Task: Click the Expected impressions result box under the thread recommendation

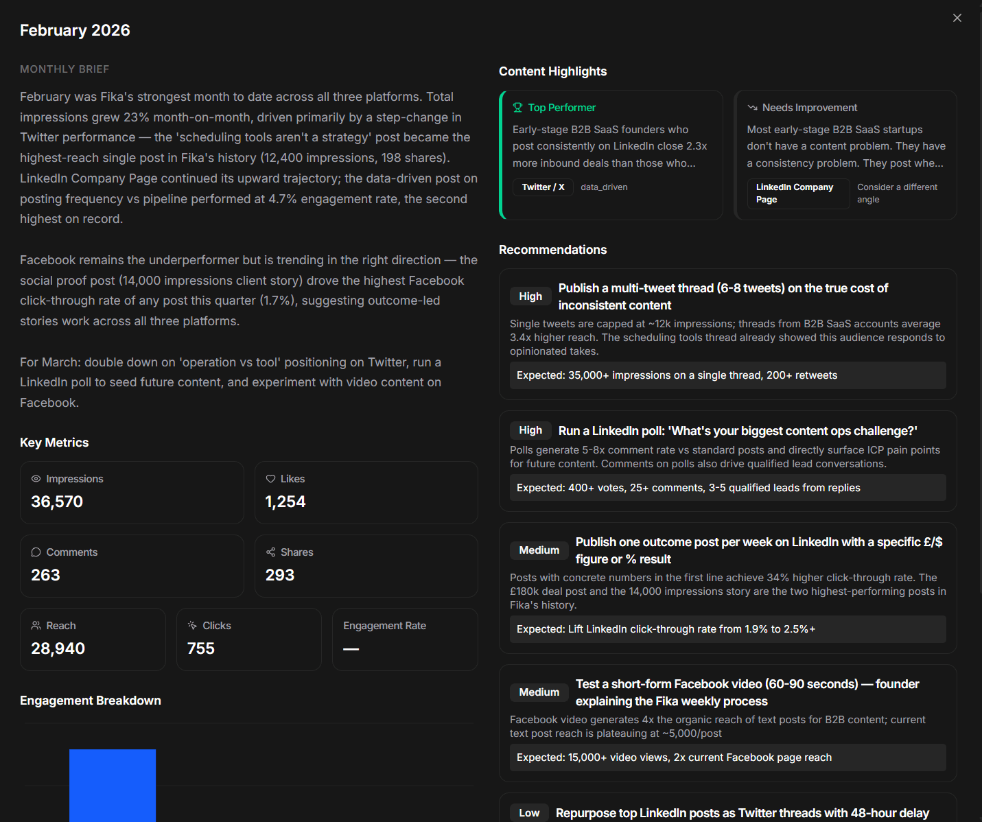Action: (x=727, y=375)
